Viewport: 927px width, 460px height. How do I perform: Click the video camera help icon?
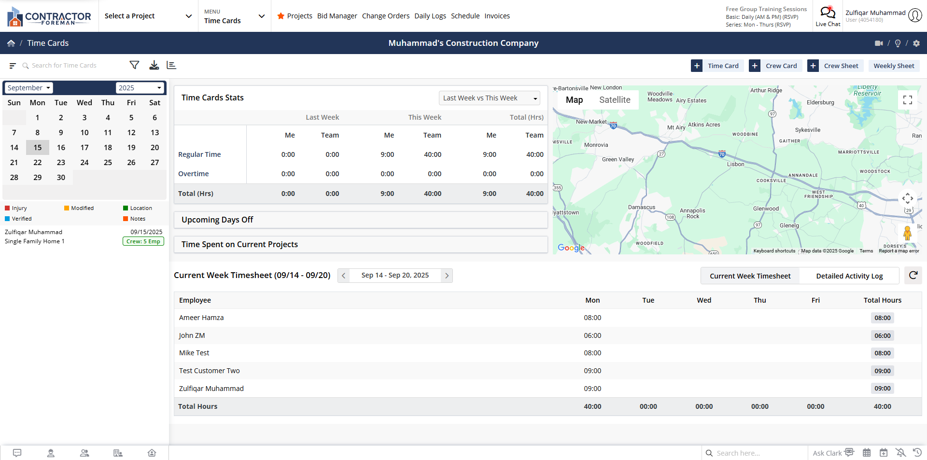879,43
